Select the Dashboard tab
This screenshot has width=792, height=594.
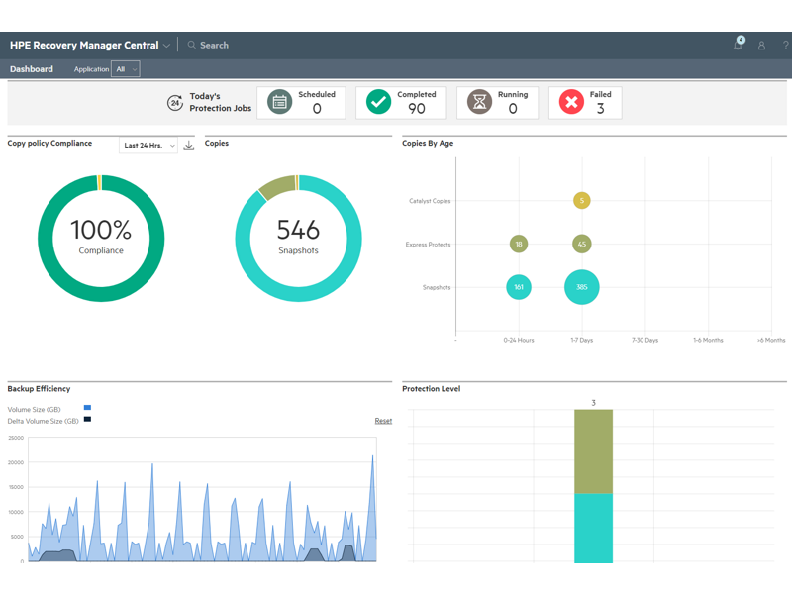point(32,69)
